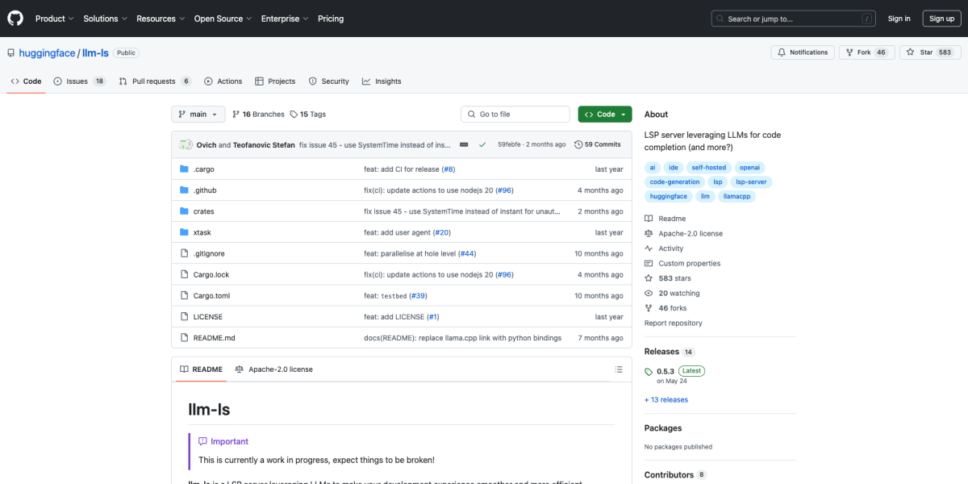This screenshot has height=484, width=968.
Task: Click the README outline list icon
Action: point(619,369)
